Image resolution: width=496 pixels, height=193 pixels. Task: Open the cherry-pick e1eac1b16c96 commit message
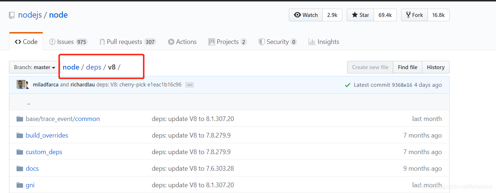click(x=139, y=85)
